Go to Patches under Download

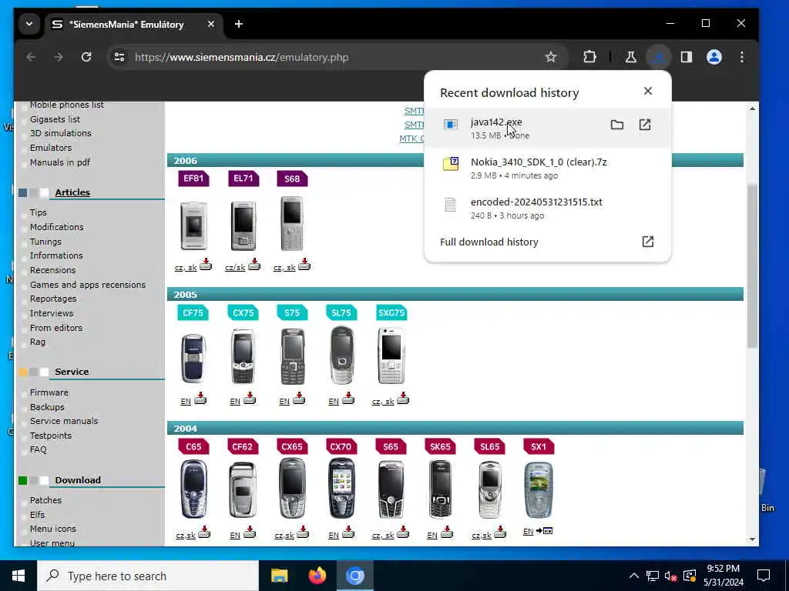coord(45,500)
